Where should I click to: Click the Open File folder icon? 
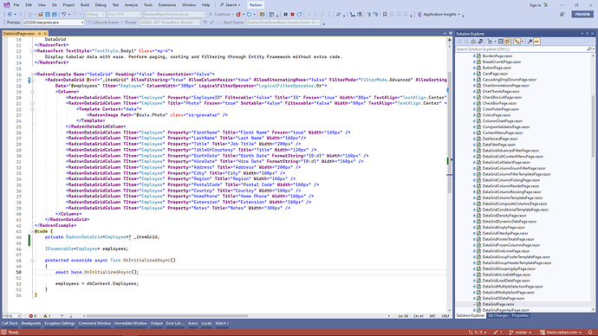(x=41, y=15)
